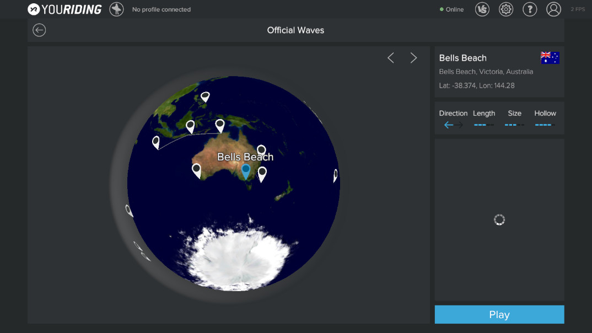Image resolution: width=592 pixels, height=333 pixels.
Task: Show previous wave with left chevron
Action: [x=391, y=58]
